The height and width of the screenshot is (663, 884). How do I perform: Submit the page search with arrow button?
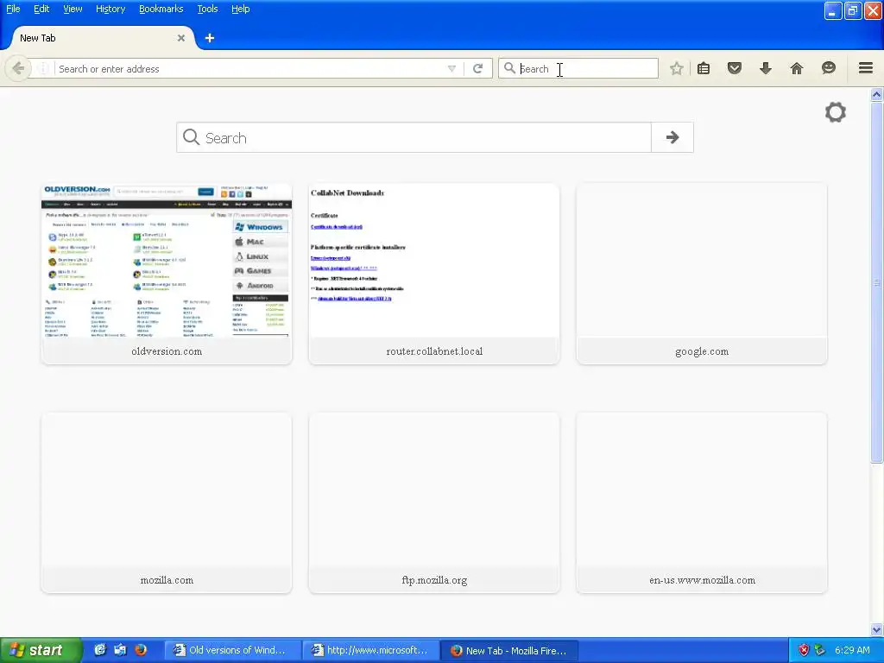pos(672,137)
